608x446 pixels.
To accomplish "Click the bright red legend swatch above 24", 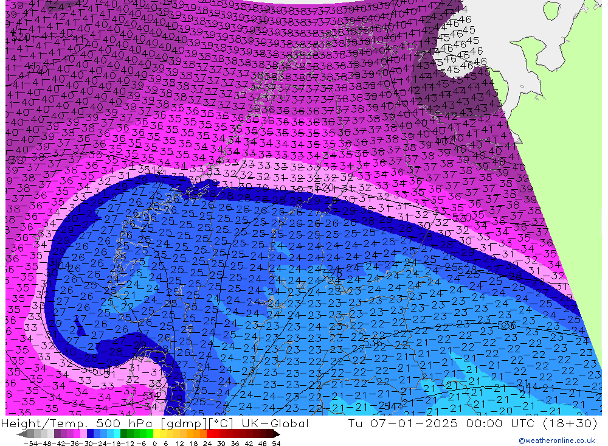I will pyautogui.click(x=210, y=434).
